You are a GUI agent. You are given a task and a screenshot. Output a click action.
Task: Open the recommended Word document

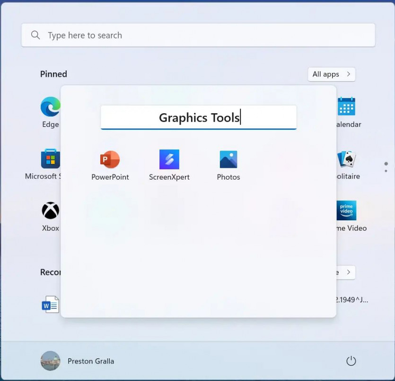click(x=50, y=304)
